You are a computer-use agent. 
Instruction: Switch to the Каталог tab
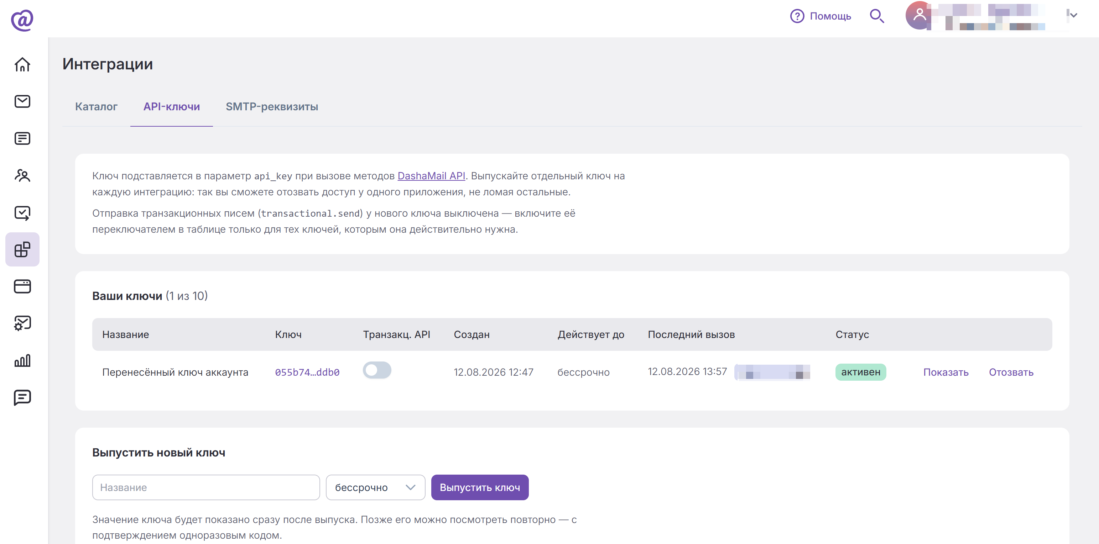[96, 107]
